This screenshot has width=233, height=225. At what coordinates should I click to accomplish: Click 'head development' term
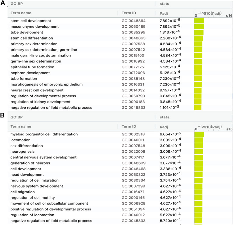pos(27,175)
